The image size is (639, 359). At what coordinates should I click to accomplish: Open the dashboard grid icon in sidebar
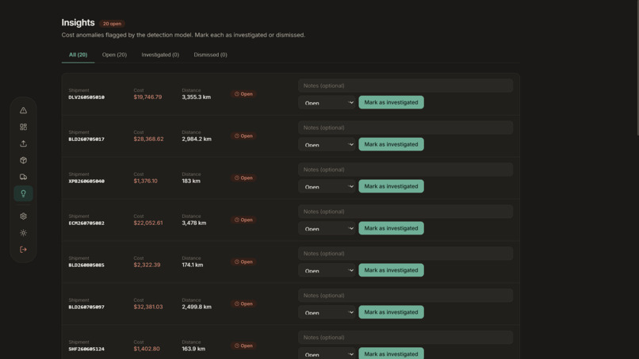pos(23,127)
